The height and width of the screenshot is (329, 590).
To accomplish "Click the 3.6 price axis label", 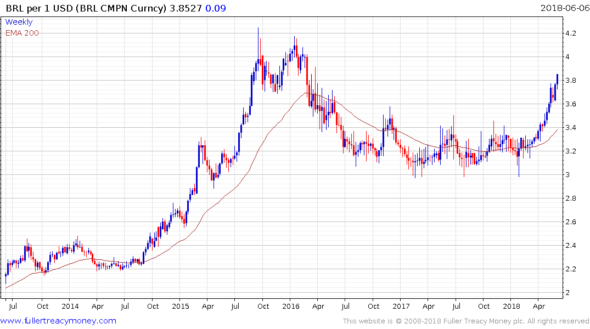I will (x=570, y=104).
